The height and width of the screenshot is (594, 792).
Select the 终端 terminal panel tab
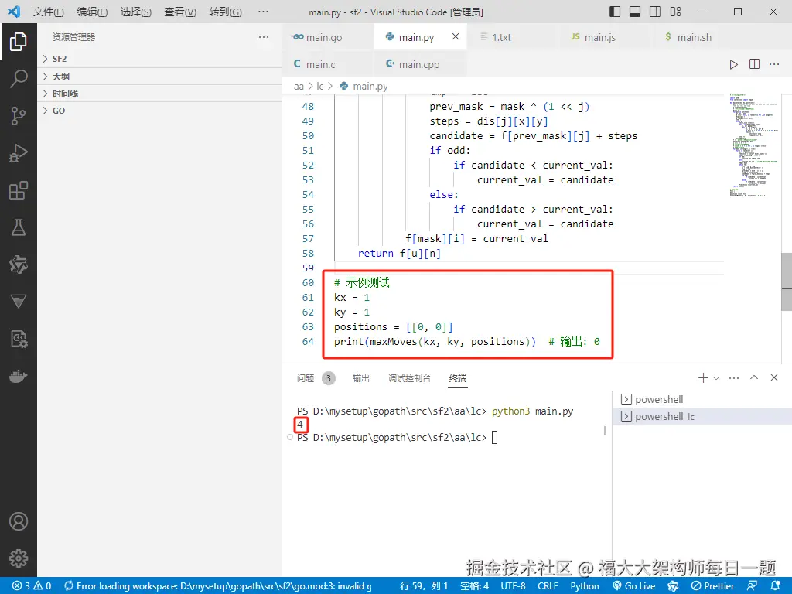[458, 377]
